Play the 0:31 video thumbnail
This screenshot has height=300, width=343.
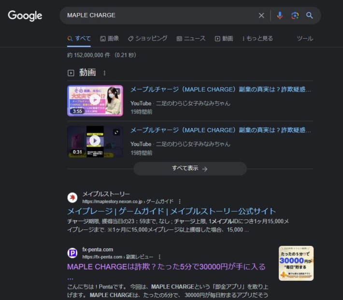coord(95,141)
